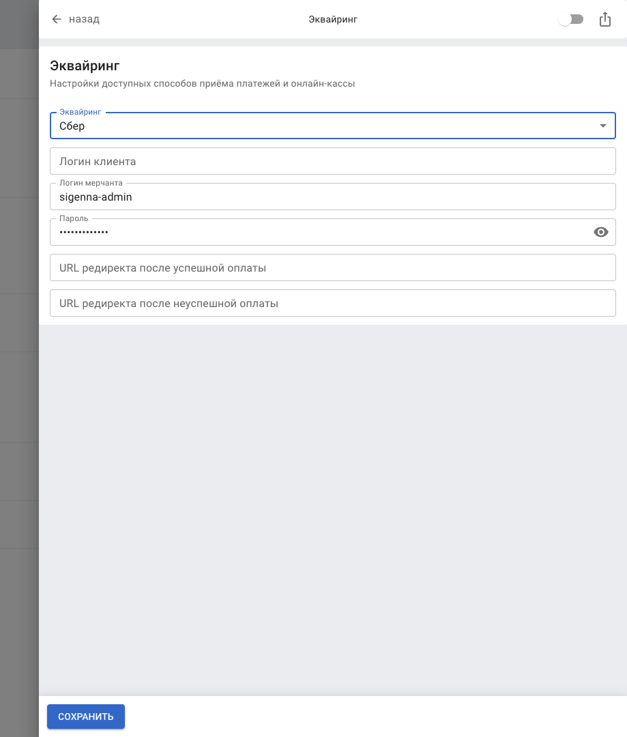The width and height of the screenshot is (627, 737).
Task: Select the successful payment redirect URL field
Action: point(332,268)
